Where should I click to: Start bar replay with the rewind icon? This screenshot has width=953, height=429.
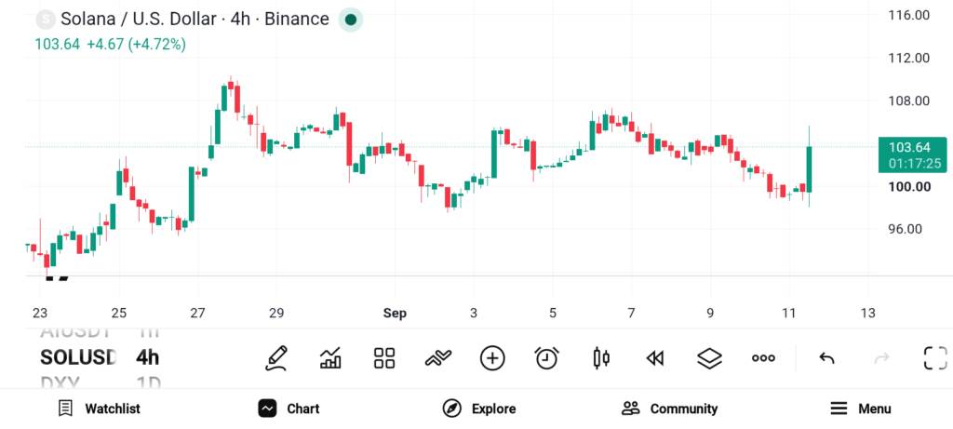[x=654, y=358]
